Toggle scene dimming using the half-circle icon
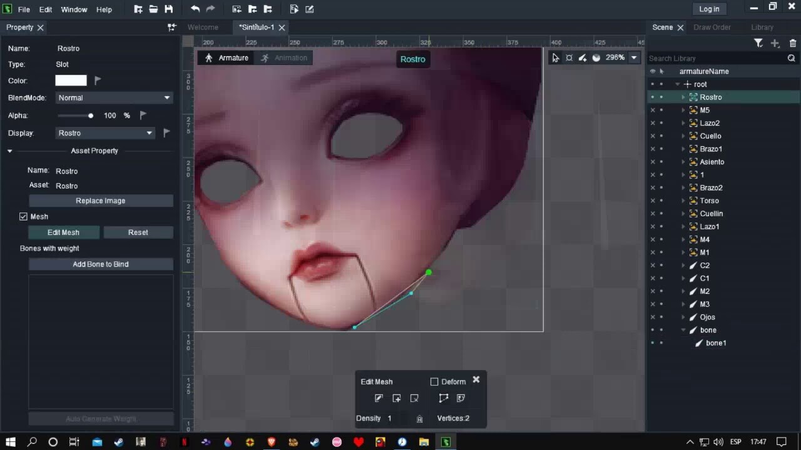This screenshot has height=450, width=801. [x=596, y=57]
